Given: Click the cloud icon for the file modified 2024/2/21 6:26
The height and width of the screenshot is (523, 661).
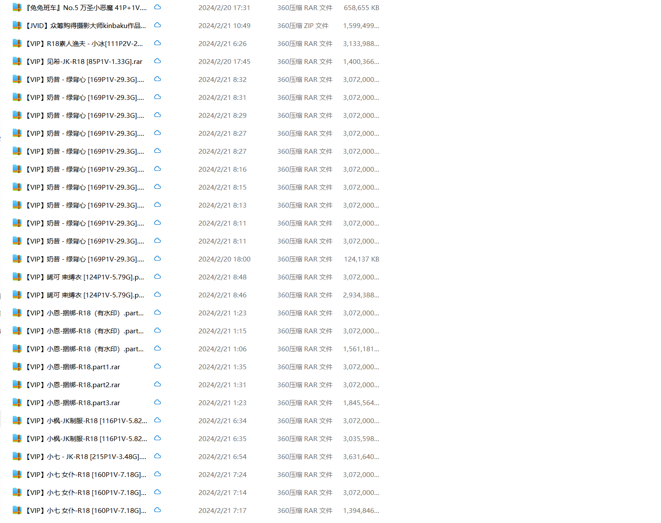Looking at the screenshot, I should coord(158,43).
